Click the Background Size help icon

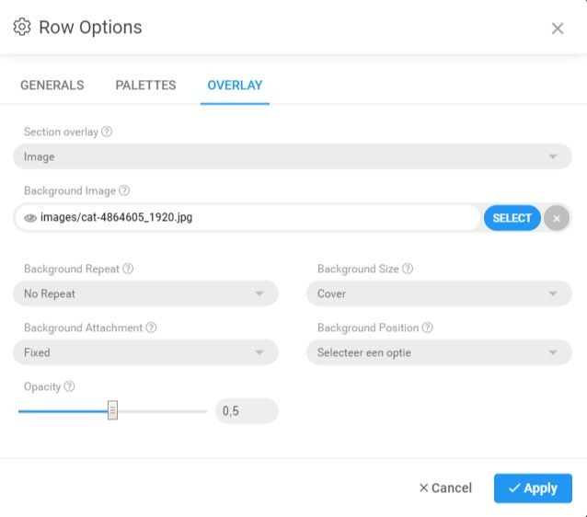pos(408,270)
